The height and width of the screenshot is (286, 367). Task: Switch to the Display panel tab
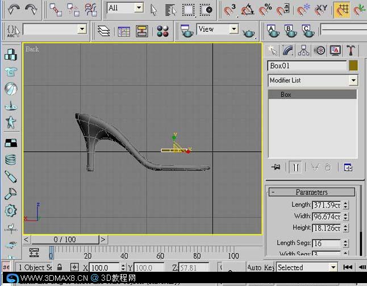pos(335,50)
